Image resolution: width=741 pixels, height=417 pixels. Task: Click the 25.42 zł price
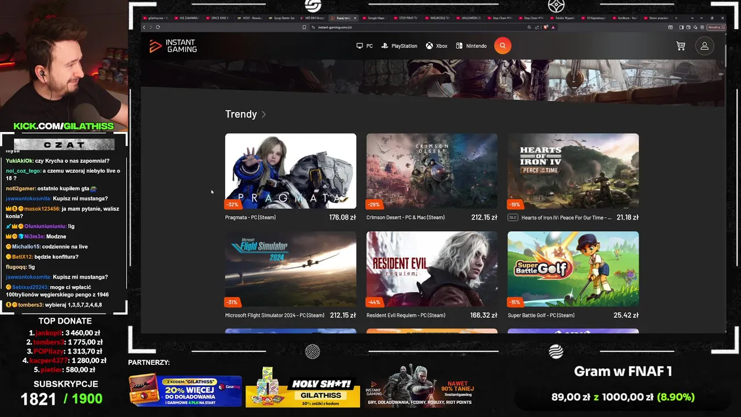(x=627, y=316)
